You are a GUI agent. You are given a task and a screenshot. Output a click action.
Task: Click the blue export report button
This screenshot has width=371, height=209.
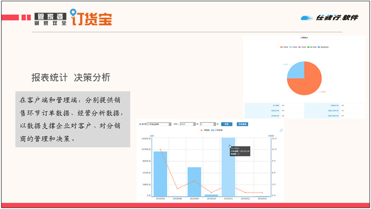coord(242,124)
